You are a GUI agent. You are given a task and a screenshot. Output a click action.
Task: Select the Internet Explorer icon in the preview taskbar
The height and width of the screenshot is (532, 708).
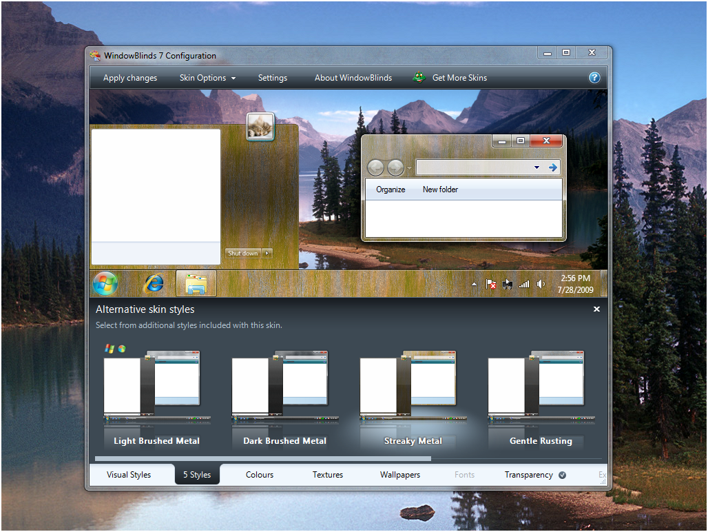153,283
